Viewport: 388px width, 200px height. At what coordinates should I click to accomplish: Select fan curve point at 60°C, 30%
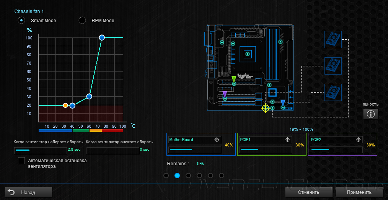[89, 96]
